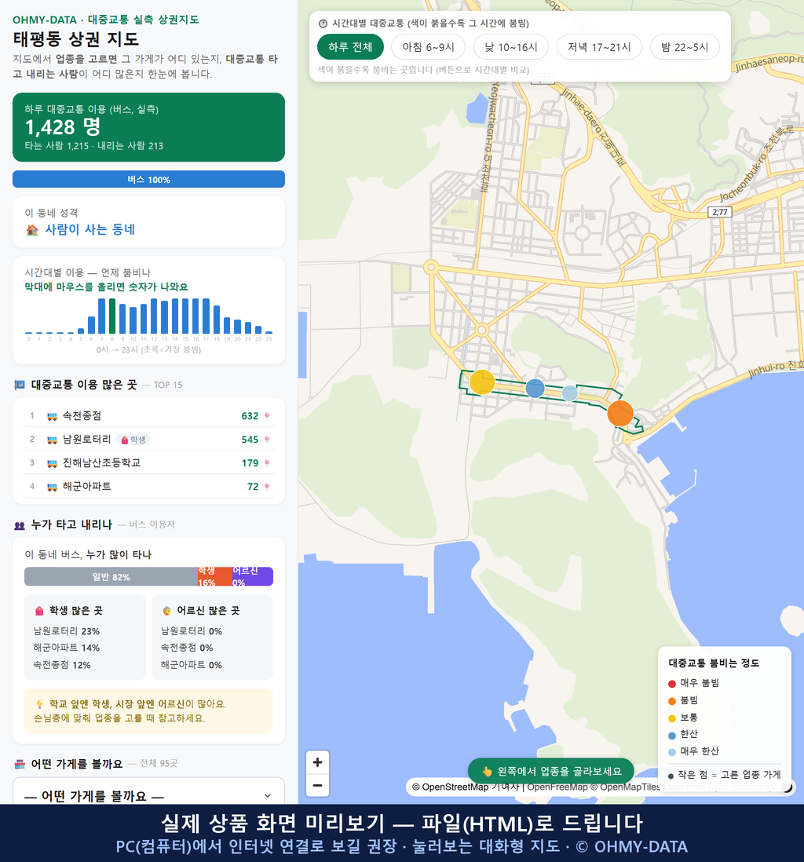This screenshot has height=862, width=804.
Task: Click the orange 붐빔 legend dot
Action: click(x=672, y=701)
